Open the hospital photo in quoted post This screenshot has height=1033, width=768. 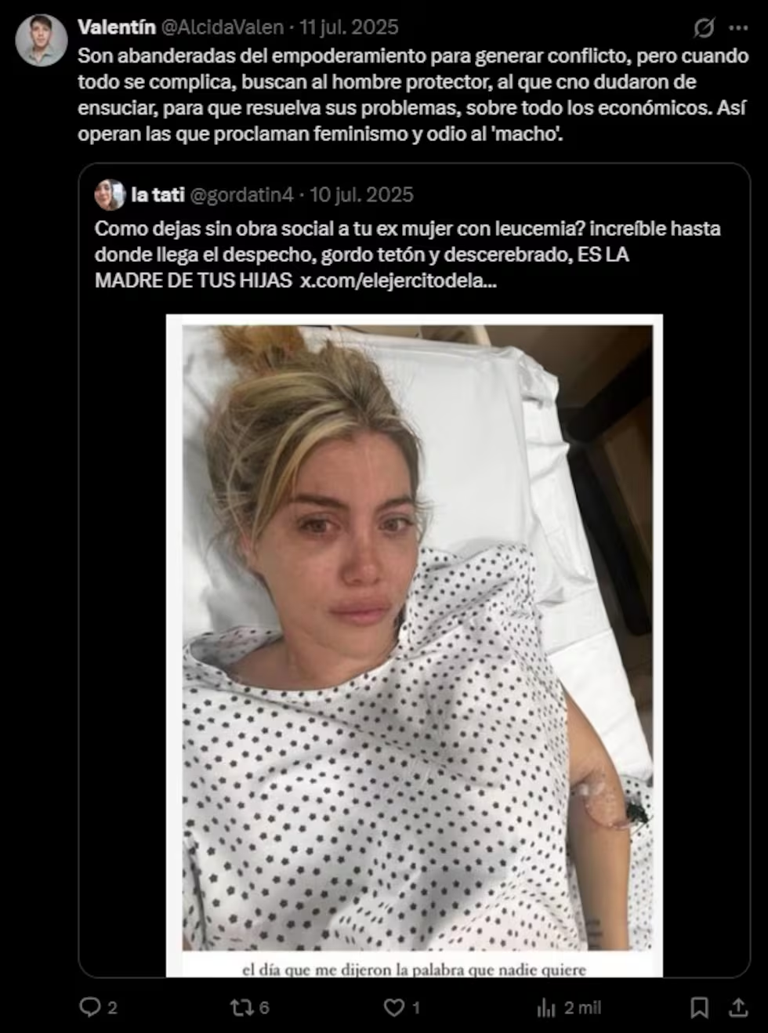click(x=415, y=645)
